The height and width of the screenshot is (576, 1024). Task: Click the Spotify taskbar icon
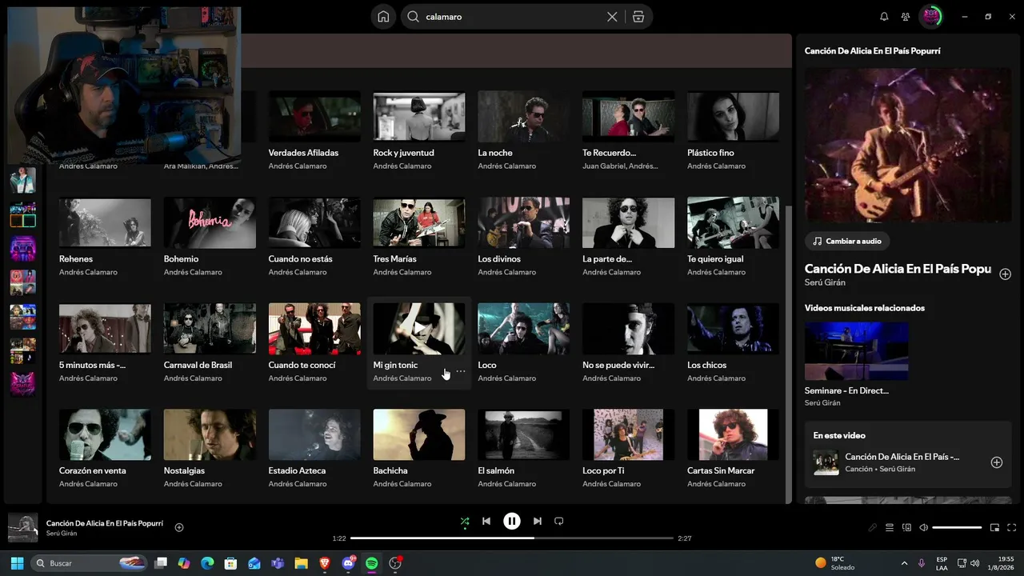[x=372, y=563]
